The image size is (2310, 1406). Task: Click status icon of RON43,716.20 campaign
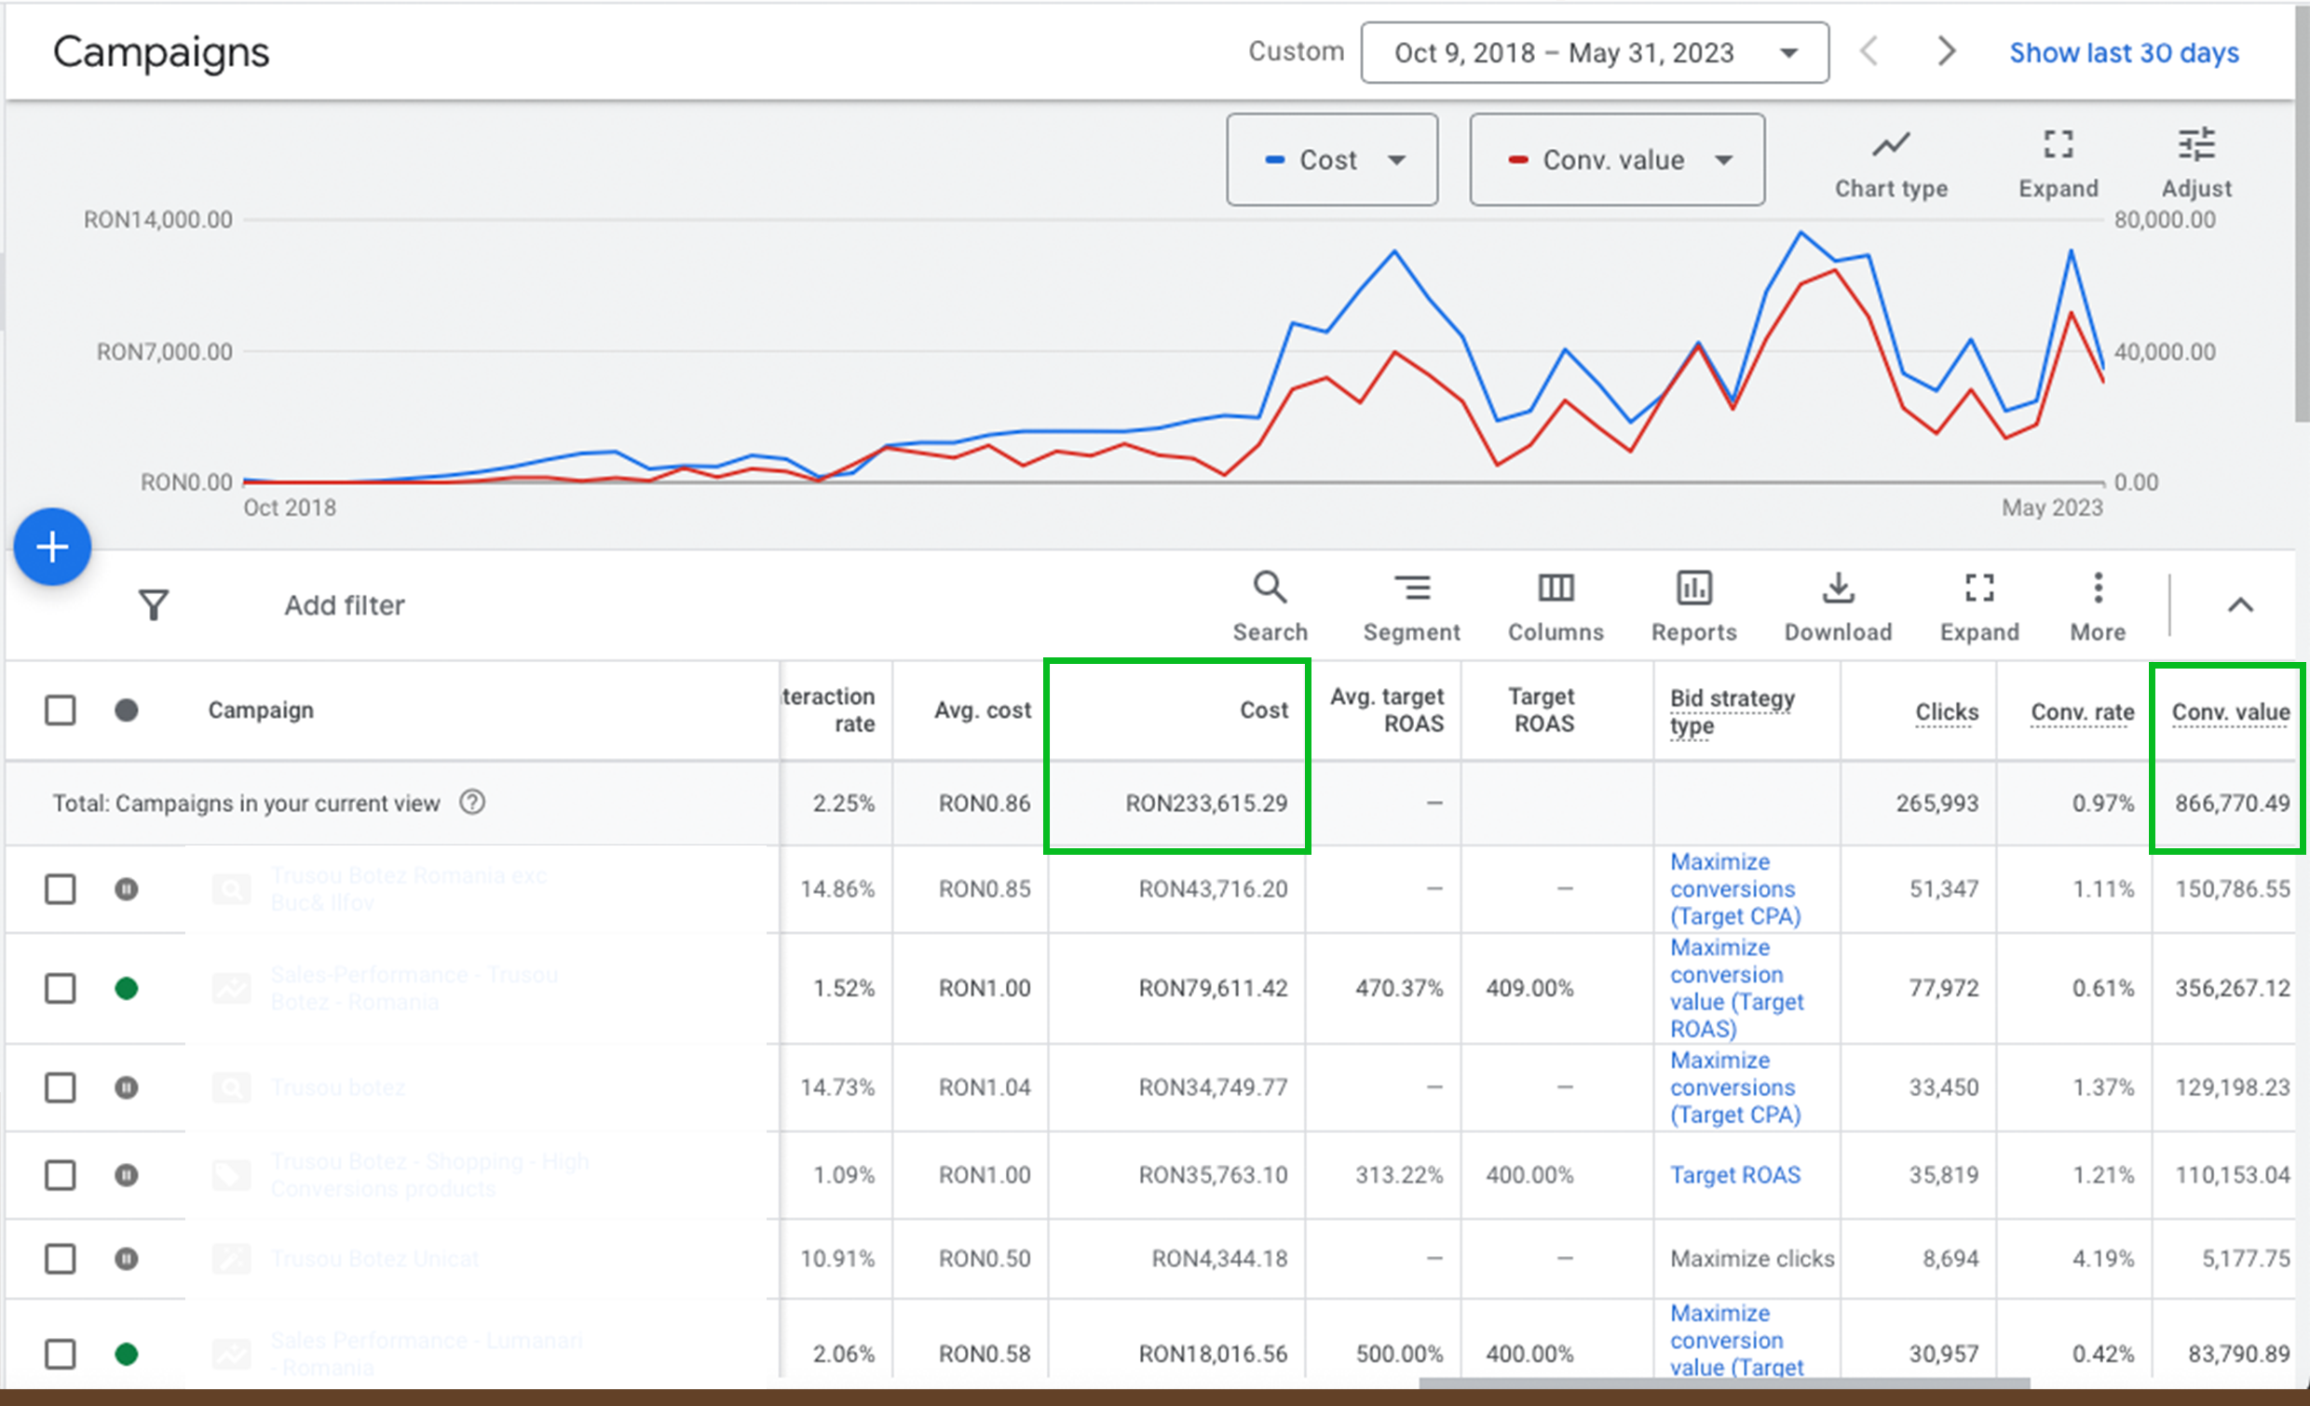click(127, 887)
